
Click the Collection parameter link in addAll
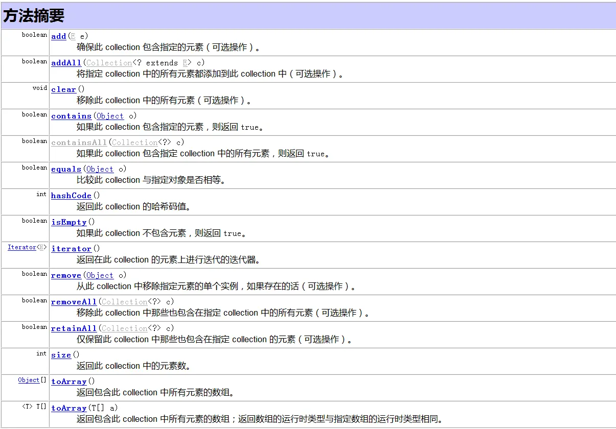tap(109, 63)
